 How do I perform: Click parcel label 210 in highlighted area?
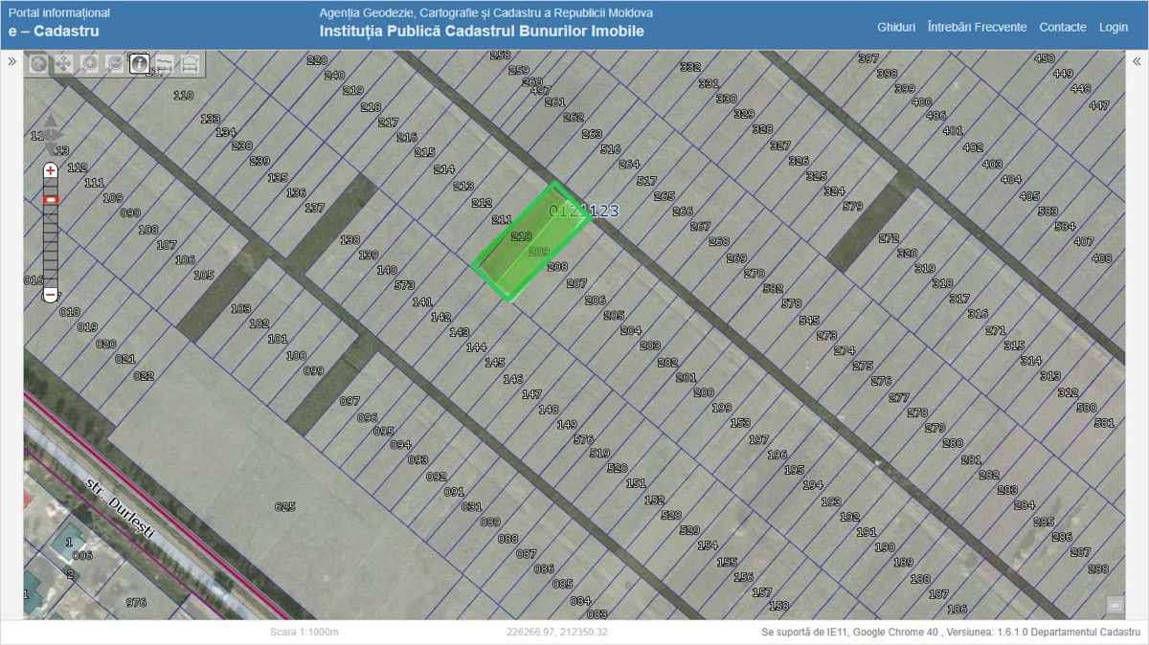521,235
